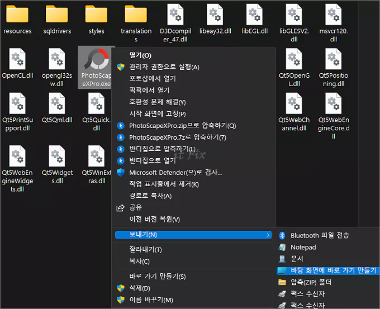Image resolution: width=380 pixels, height=309 pixels.
Task: Choose 시작 화면에 고정(P)
Action: coord(193,113)
